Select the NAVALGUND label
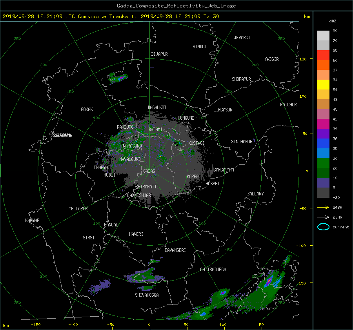Image resolution: width=353 pixels, height=330 pixels. coord(130,159)
